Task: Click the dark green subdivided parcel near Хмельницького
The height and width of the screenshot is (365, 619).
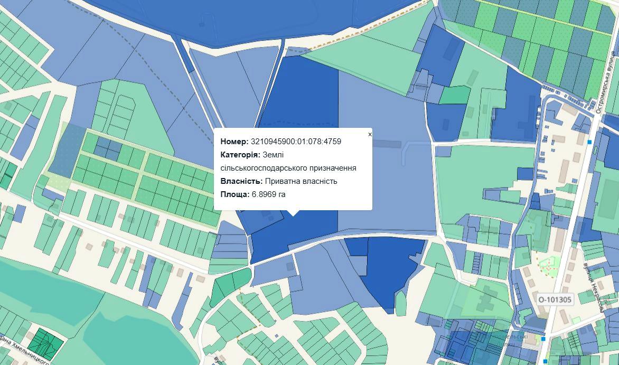Action: click(45, 343)
